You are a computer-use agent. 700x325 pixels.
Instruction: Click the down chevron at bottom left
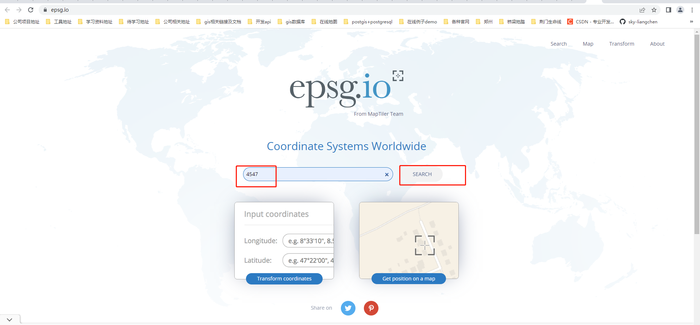[x=9, y=320]
